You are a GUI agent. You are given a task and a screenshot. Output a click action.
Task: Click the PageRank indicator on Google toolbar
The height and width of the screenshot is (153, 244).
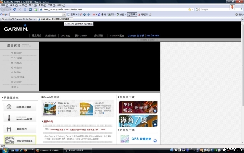[111, 15]
